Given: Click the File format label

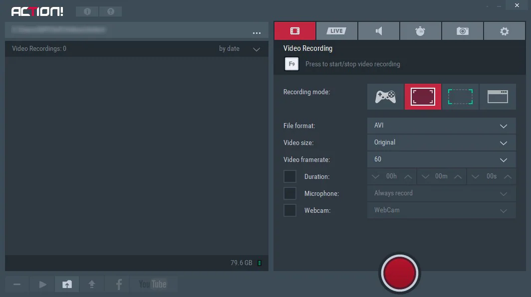Looking at the screenshot, I should pos(299,126).
